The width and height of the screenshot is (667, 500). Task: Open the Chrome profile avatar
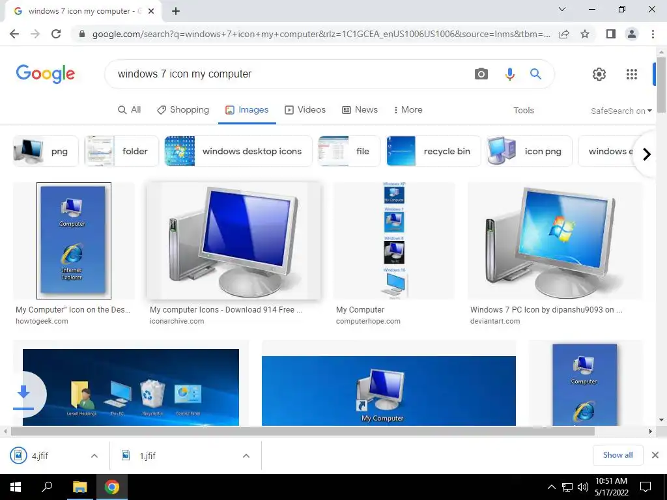pyautogui.click(x=632, y=34)
